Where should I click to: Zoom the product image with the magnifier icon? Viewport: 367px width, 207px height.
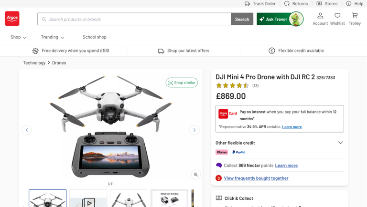196,175
